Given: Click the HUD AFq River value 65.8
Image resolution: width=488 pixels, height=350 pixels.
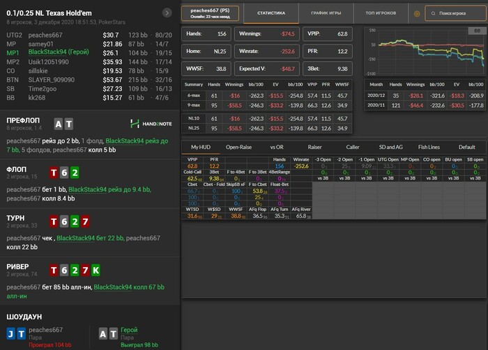Looking at the screenshot, I should coord(303,216).
